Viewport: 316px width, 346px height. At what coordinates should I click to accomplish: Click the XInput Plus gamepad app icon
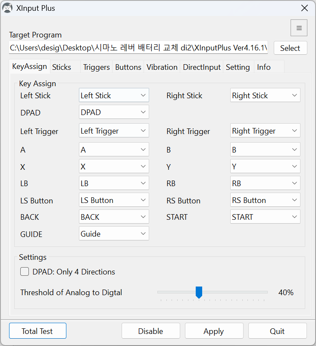point(7,8)
